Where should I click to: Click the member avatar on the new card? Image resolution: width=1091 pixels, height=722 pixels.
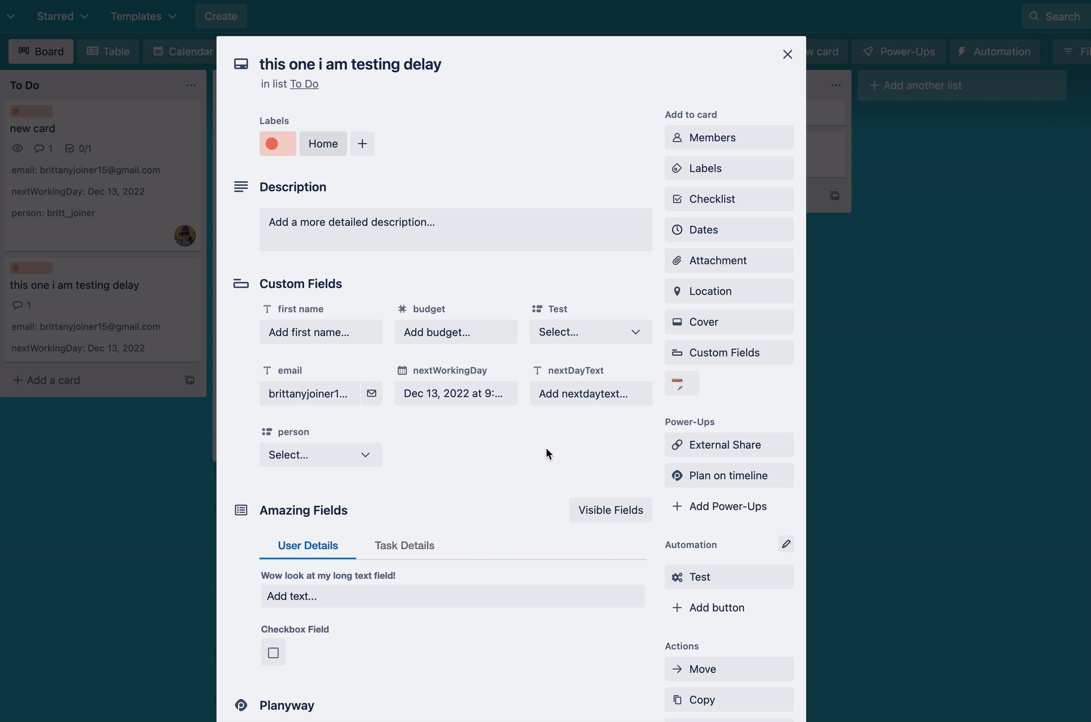pos(185,236)
